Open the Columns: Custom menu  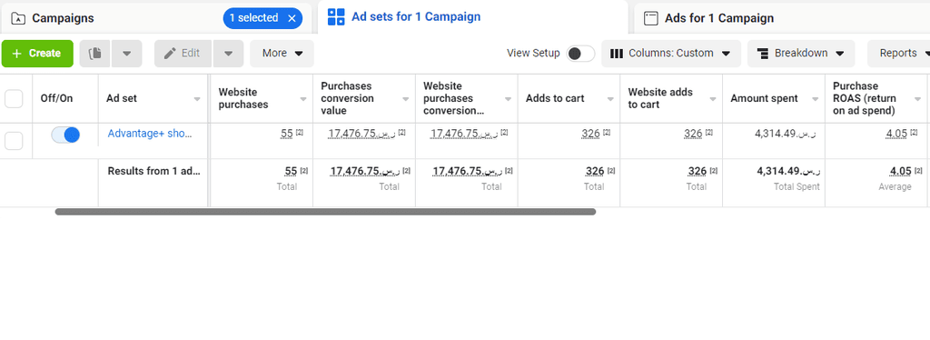coord(671,54)
